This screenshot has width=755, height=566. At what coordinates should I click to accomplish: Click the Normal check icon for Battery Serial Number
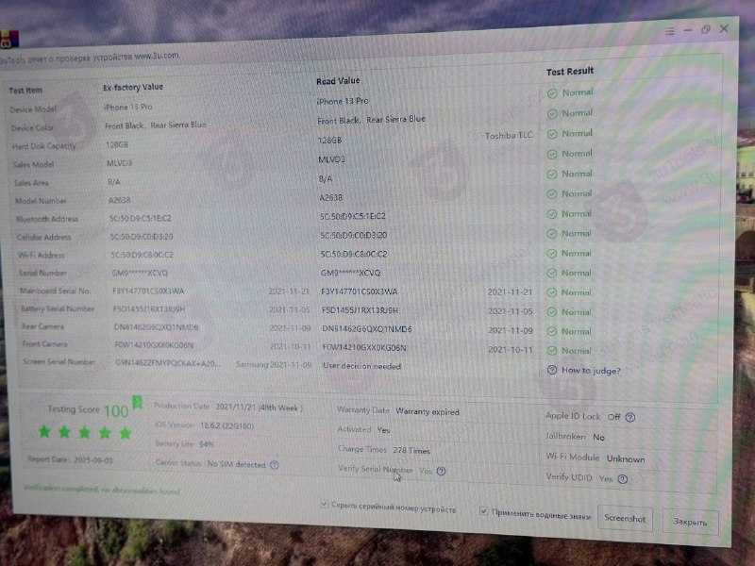[x=552, y=312]
